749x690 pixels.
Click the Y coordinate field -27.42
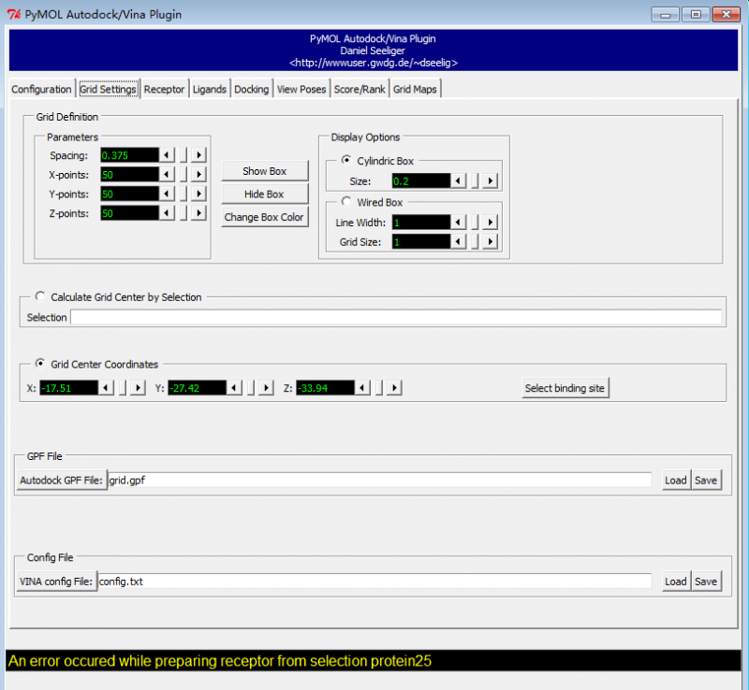click(x=197, y=388)
